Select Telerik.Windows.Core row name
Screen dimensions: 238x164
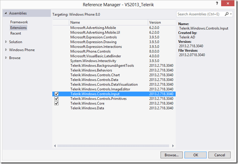[x=87, y=103]
